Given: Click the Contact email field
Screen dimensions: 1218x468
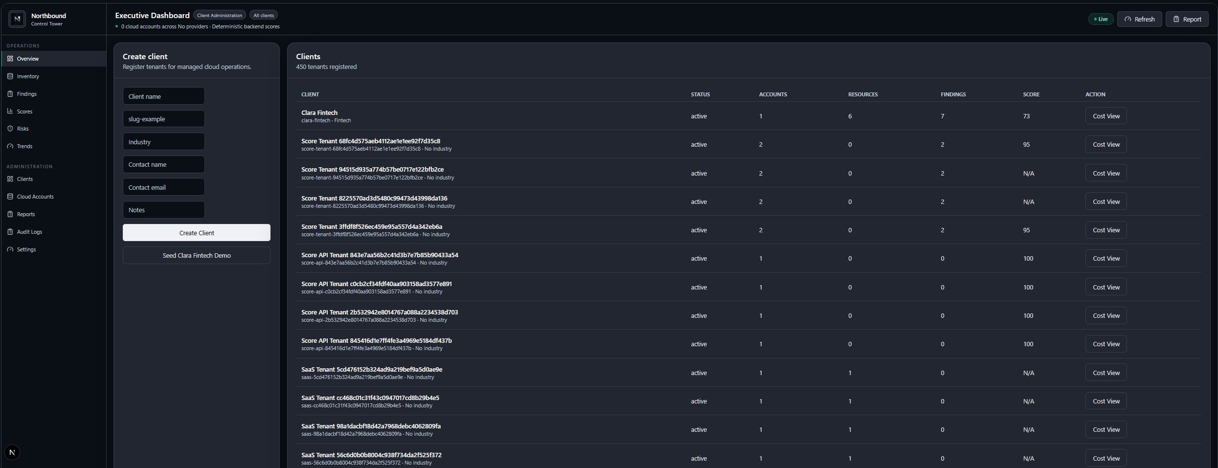Looking at the screenshot, I should click(x=163, y=187).
